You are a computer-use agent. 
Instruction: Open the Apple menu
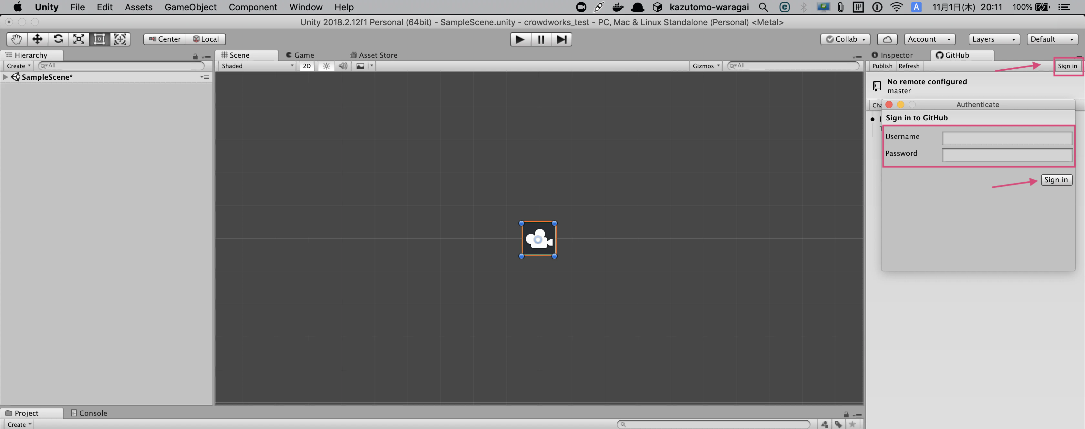[18, 7]
